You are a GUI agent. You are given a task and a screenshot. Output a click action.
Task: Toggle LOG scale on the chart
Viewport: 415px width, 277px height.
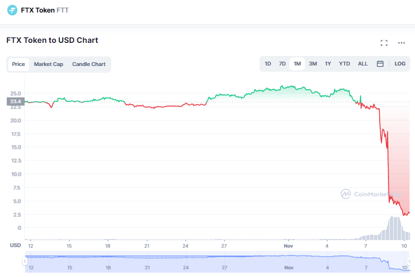click(x=400, y=64)
